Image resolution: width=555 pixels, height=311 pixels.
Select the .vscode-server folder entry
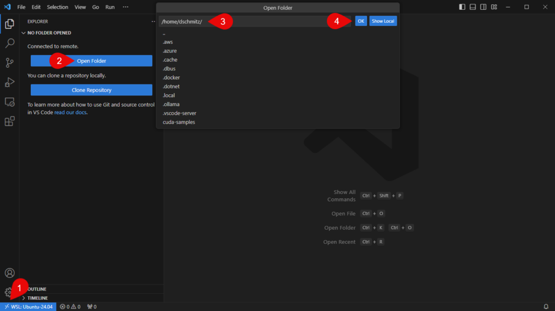(278, 113)
